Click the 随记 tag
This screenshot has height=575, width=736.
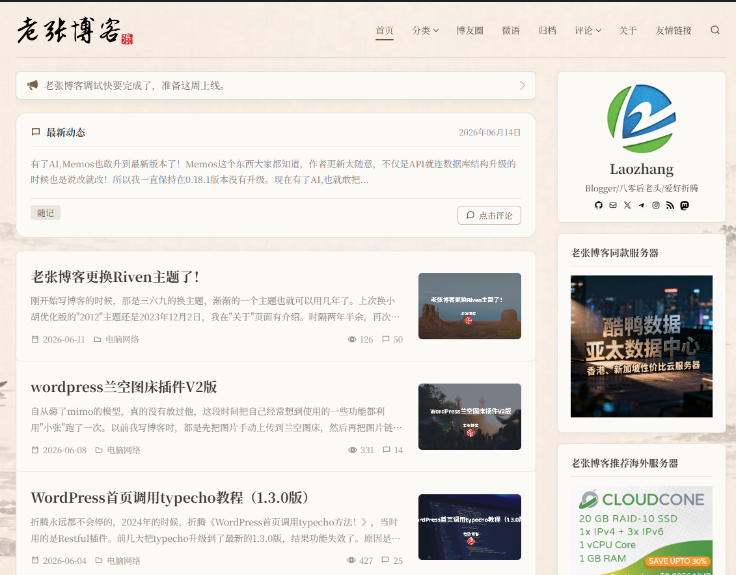pyautogui.click(x=46, y=213)
